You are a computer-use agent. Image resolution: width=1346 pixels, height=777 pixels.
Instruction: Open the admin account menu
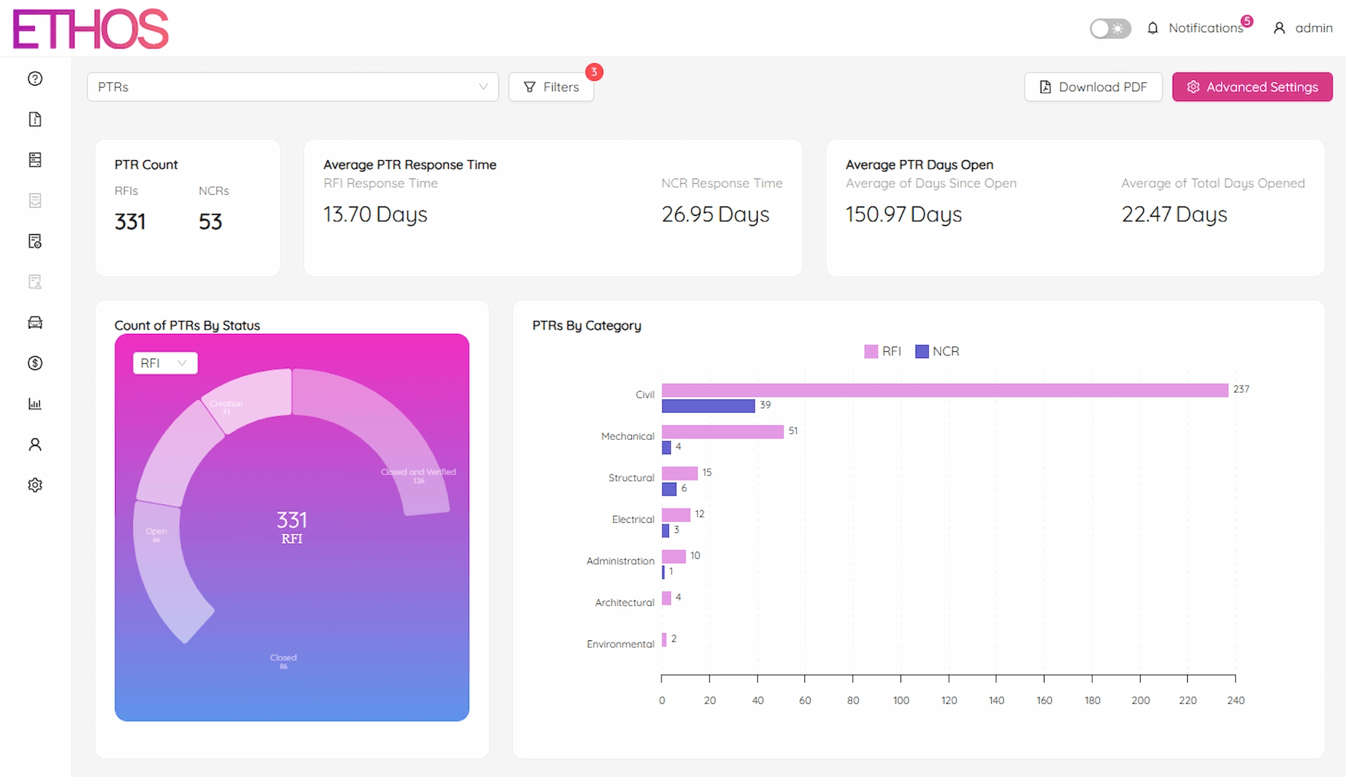(1302, 28)
